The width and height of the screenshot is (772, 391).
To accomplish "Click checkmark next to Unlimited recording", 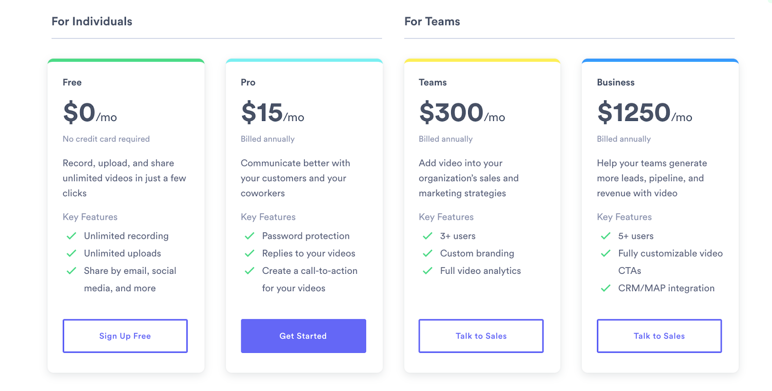I will 71,236.
